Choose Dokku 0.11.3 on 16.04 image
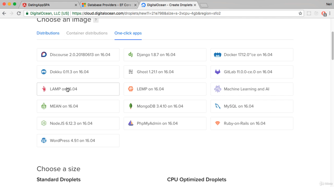Viewport: 334px width, 187px height. (78, 72)
